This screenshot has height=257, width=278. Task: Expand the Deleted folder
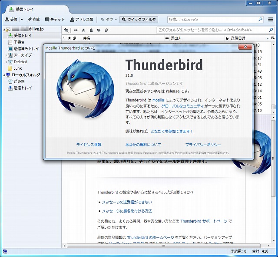tap(7, 62)
